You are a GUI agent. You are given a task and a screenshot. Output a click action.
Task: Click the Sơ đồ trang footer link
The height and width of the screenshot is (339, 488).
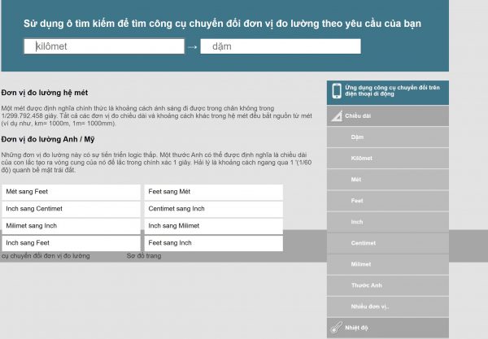coord(144,256)
